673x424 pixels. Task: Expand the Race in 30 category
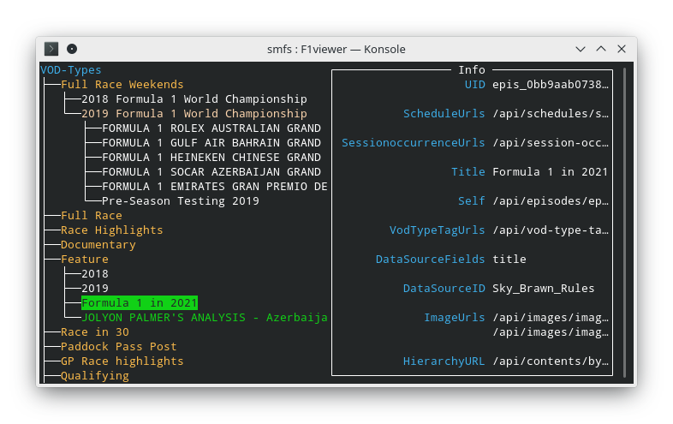[95, 332]
